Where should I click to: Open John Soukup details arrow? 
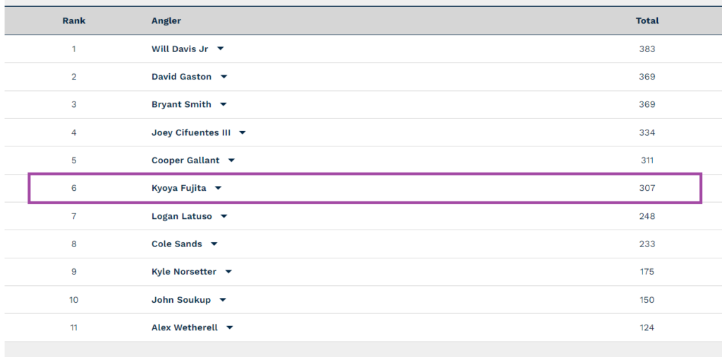(x=223, y=300)
